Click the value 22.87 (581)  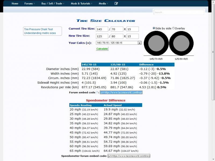119,69
